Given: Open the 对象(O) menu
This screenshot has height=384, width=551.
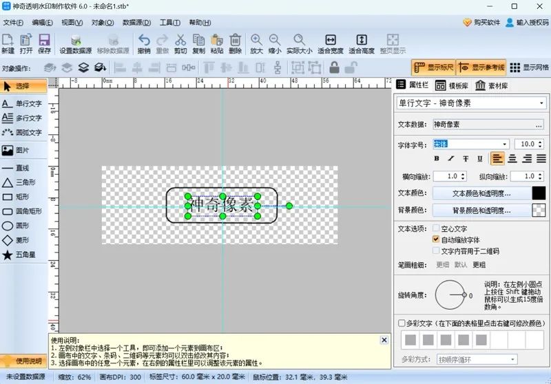Looking at the screenshot, I should [102, 23].
